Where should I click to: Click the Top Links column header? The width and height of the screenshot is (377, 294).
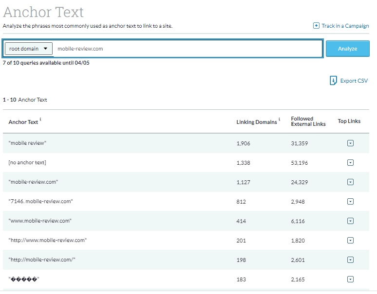[x=349, y=121]
